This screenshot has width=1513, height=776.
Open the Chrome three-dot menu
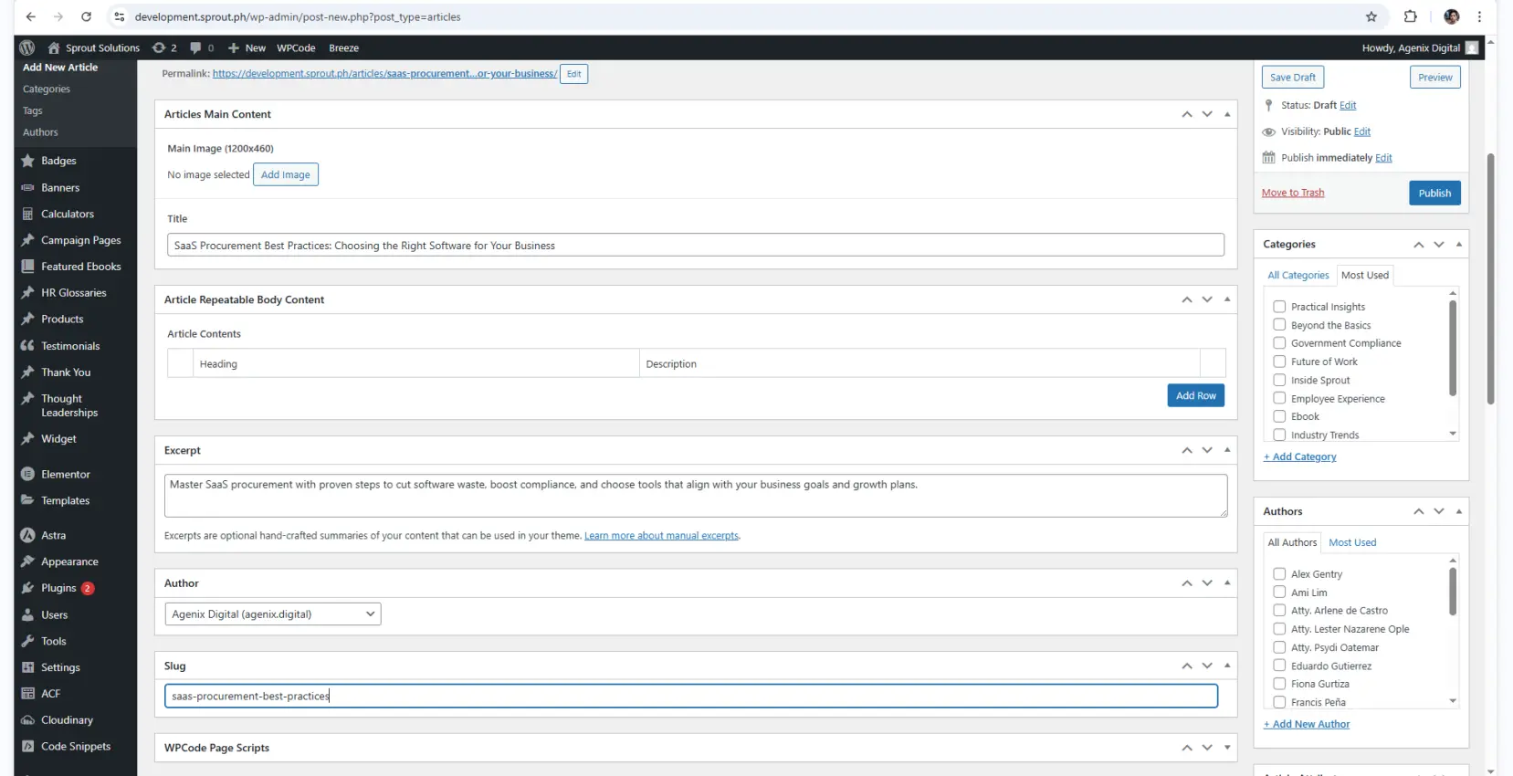click(1479, 16)
